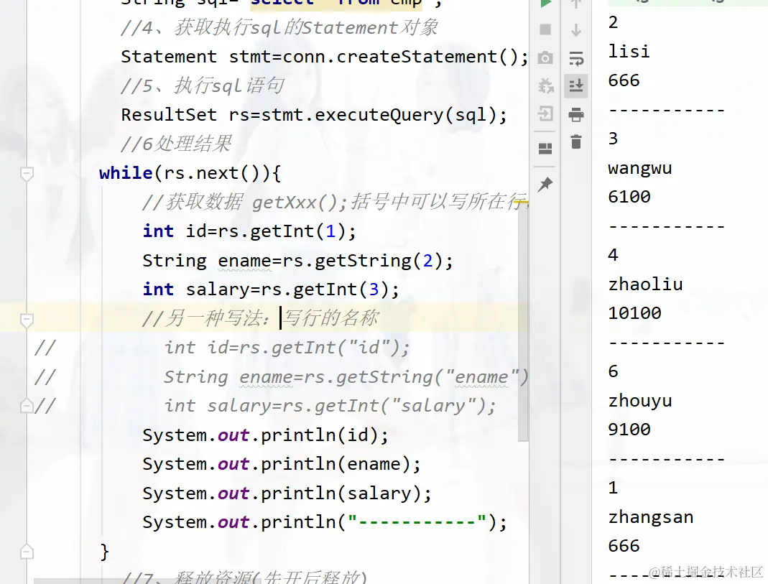
Task: Toggle the highlighted Scroll to End button
Action: [x=576, y=86]
